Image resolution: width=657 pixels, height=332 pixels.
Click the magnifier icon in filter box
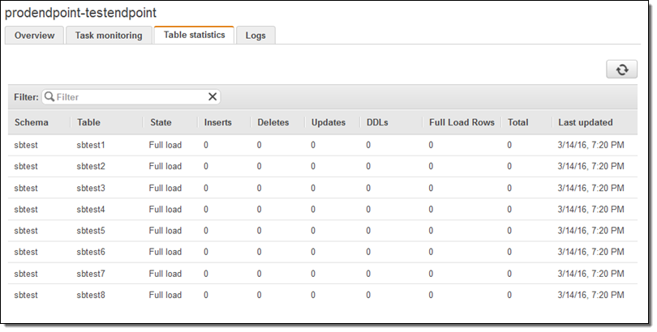point(49,97)
